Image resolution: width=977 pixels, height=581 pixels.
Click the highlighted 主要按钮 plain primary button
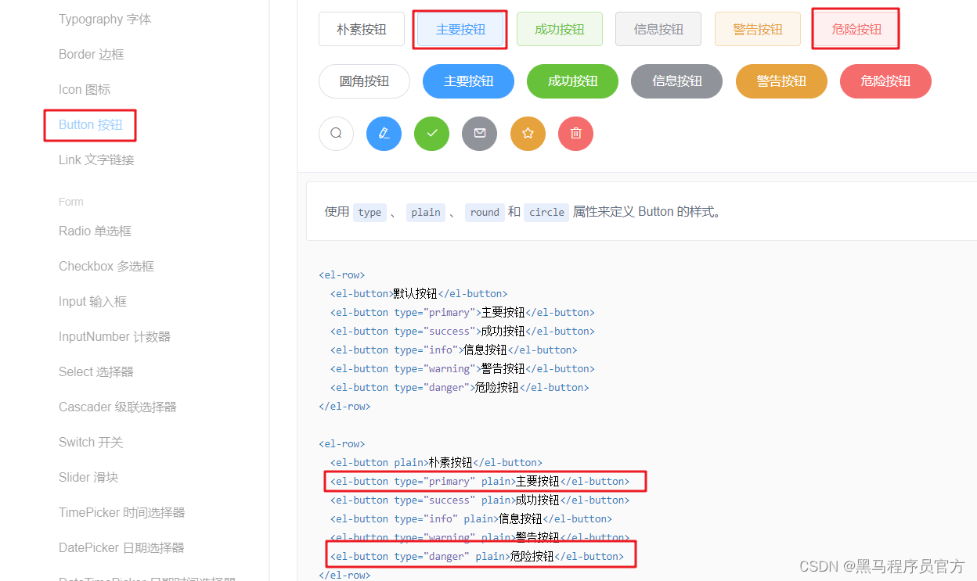(460, 28)
